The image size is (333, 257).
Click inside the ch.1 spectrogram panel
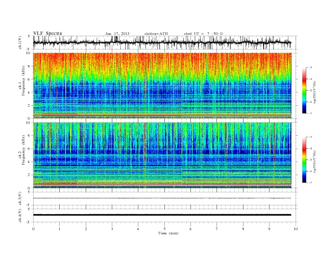162,86
